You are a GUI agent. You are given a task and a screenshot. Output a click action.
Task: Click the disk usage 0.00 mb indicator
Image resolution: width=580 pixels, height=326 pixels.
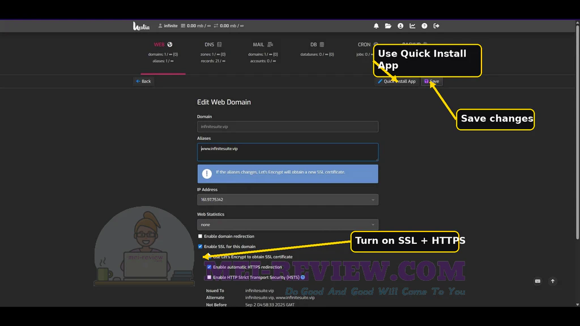click(x=195, y=26)
